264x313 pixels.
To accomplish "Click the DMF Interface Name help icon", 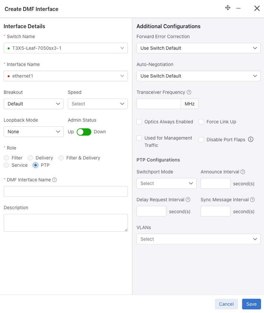I will [54, 180].
